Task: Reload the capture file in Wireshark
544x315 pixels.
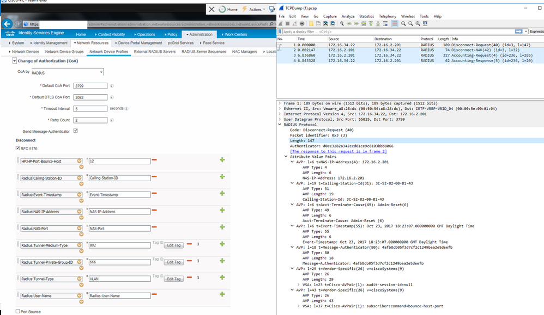Action: 333,23
